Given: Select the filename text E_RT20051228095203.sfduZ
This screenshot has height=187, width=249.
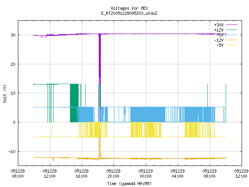Looking at the screenshot, I should coord(129,13).
